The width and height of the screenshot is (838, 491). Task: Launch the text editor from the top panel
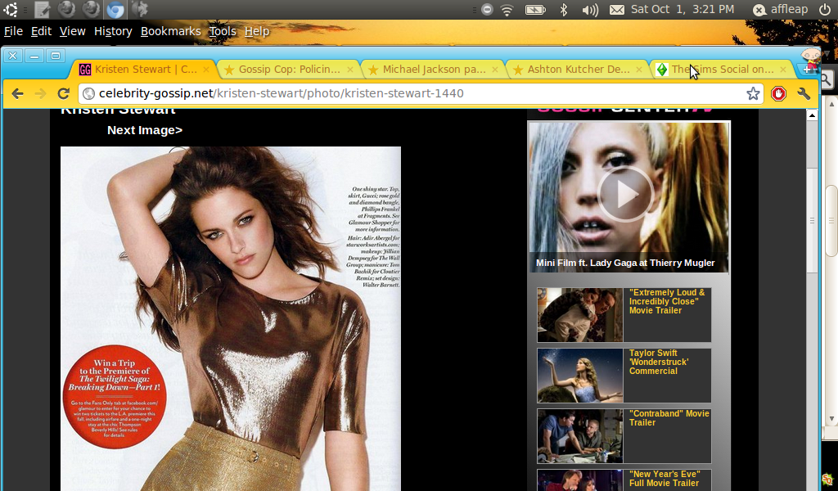pyautogui.click(x=42, y=9)
